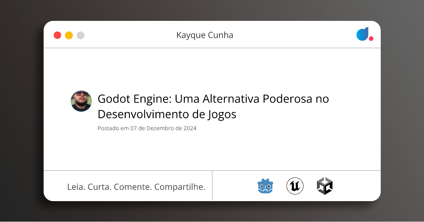Click 'Leia. Curta. Comente. Compartilhe.' text
This screenshot has height=222, width=424.
click(136, 187)
